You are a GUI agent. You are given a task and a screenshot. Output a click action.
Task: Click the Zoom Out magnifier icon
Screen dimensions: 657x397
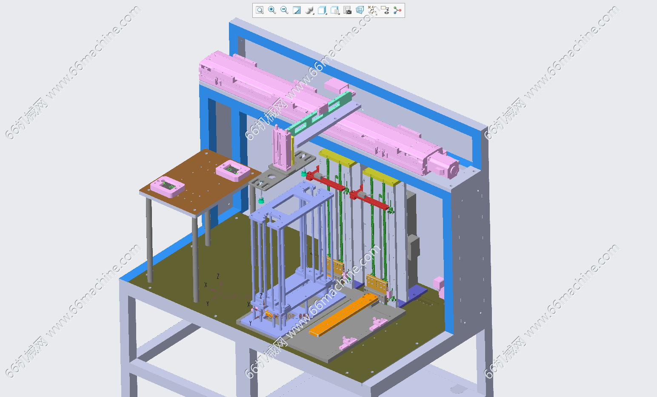pos(284,10)
